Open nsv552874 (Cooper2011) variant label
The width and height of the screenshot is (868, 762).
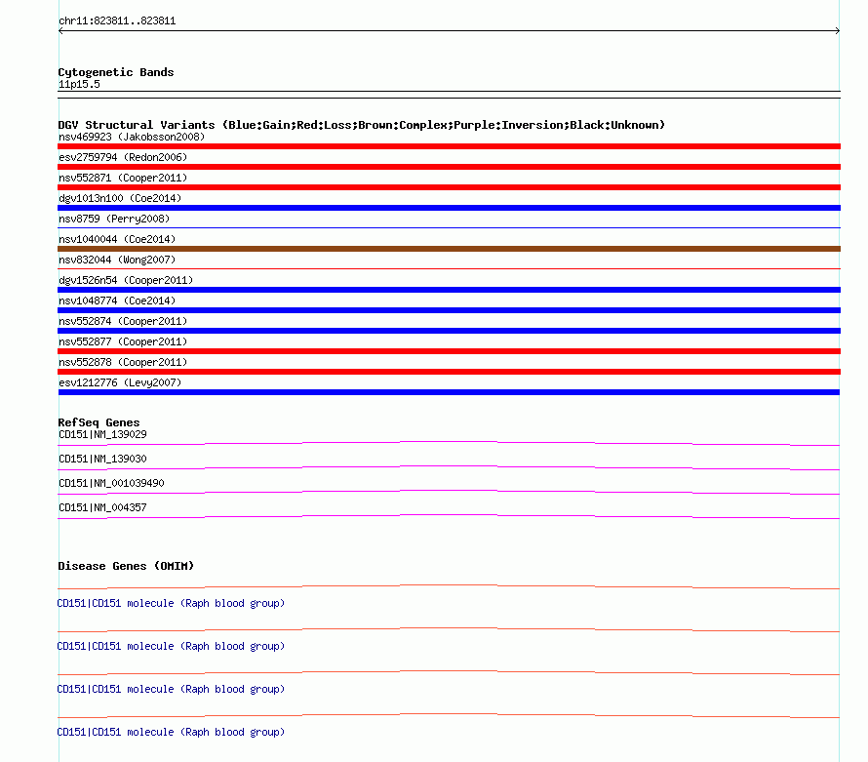[x=123, y=321]
